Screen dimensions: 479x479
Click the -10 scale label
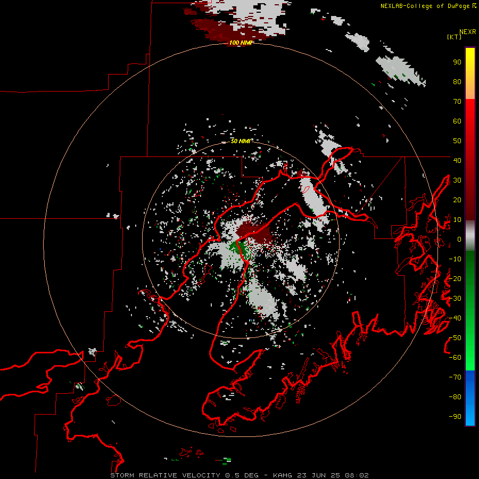pyautogui.click(x=455, y=259)
